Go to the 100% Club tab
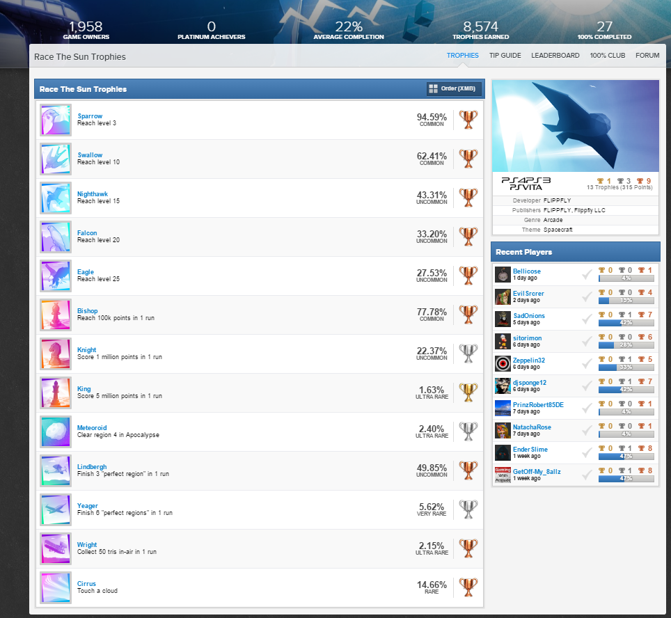671x618 pixels. point(607,56)
